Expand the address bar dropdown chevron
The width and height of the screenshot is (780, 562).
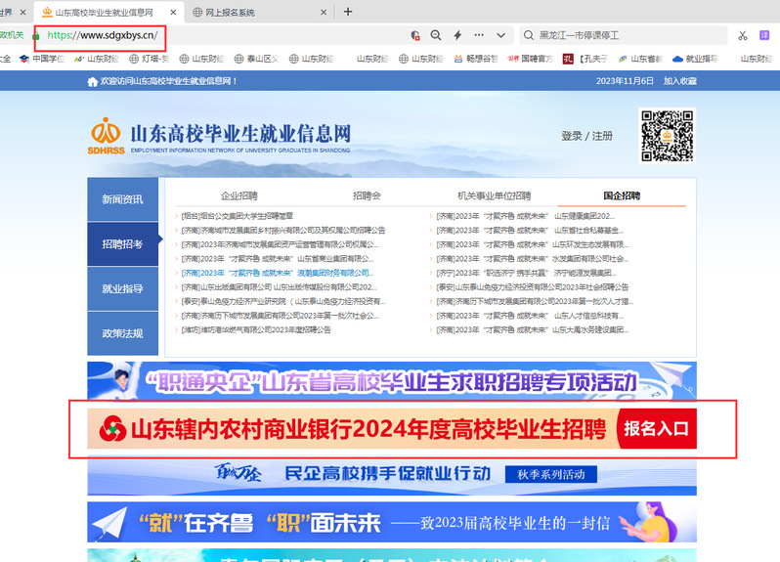point(501,35)
